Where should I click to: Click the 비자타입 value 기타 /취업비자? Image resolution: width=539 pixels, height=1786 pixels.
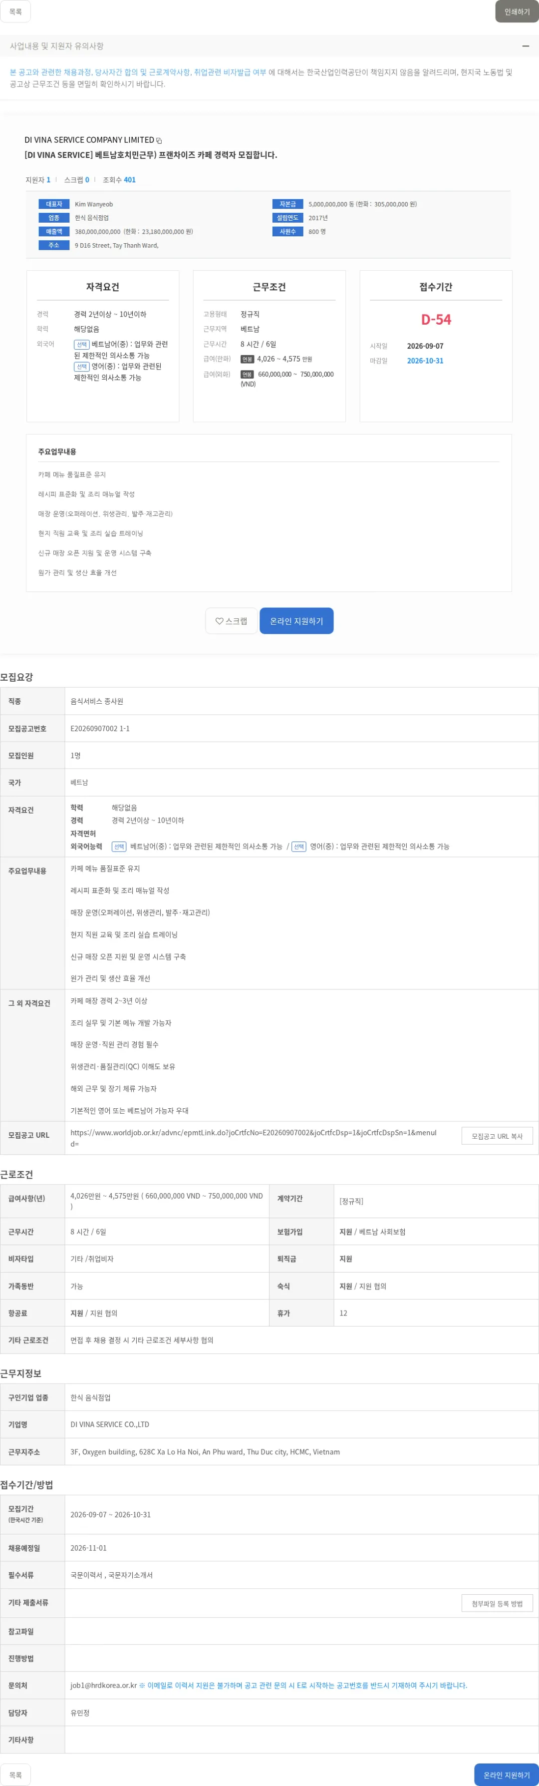91,1259
